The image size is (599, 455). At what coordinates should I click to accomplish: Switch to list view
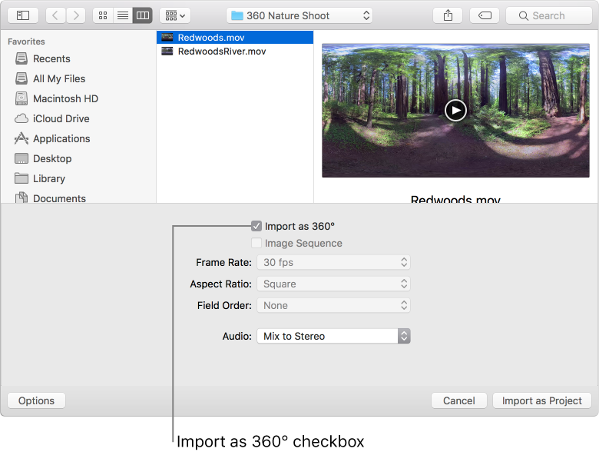(123, 15)
